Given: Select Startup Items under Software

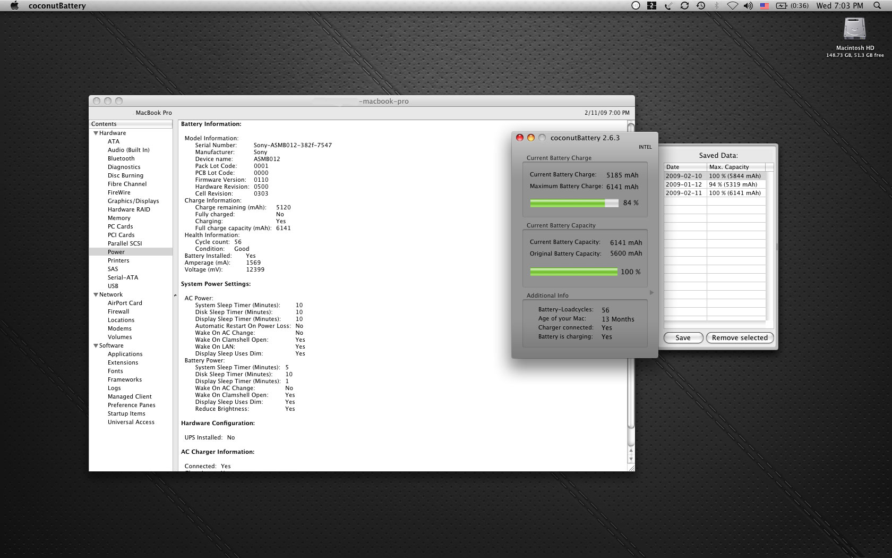Looking at the screenshot, I should 126,413.
